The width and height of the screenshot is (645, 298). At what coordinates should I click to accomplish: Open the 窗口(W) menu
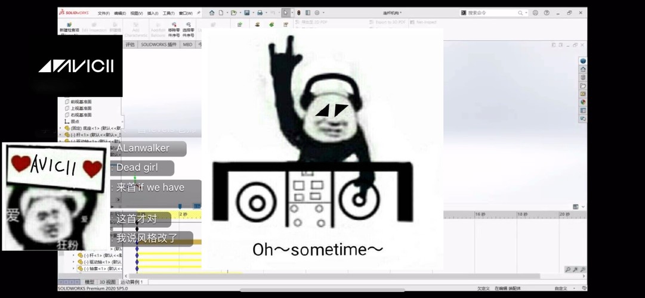[186, 13]
